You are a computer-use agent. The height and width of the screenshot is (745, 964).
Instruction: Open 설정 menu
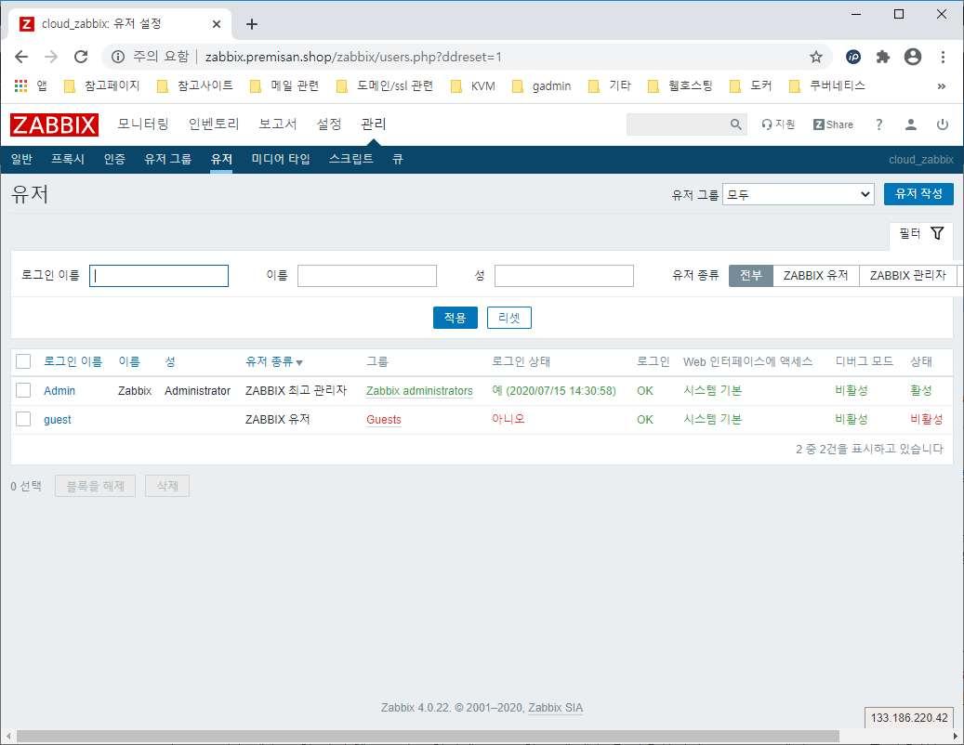coord(329,124)
